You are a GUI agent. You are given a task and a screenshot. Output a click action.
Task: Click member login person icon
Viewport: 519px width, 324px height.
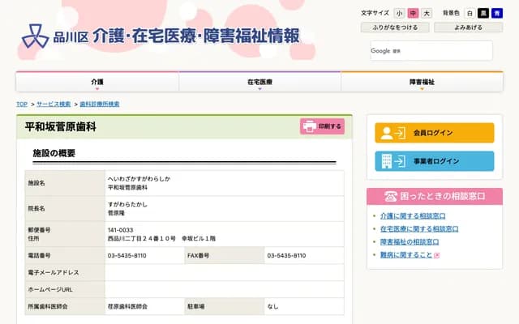tap(392, 133)
